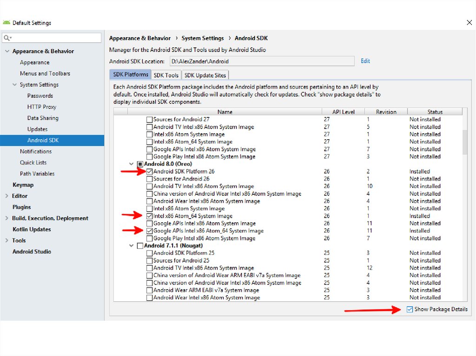Click System Settings breadcrumb
The width and height of the screenshot is (476, 356).
click(x=203, y=38)
